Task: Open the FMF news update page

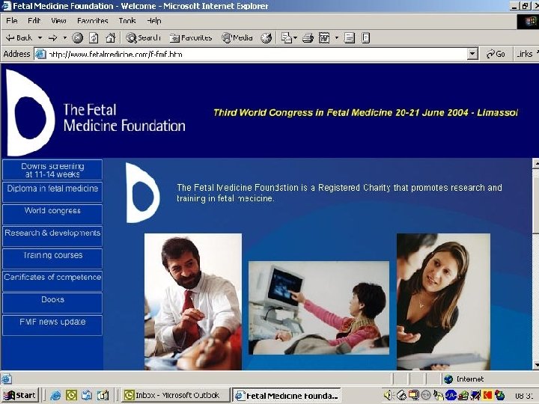Action: pyautogui.click(x=52, y=325)
